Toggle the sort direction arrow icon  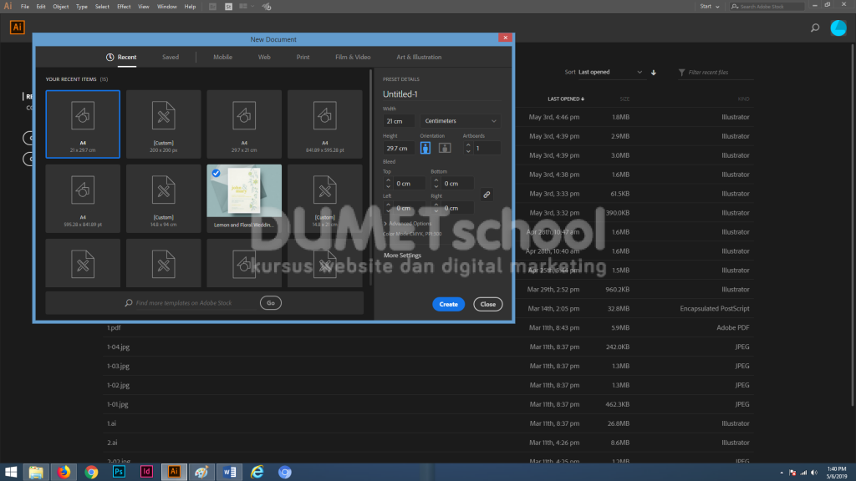[654, 73]
